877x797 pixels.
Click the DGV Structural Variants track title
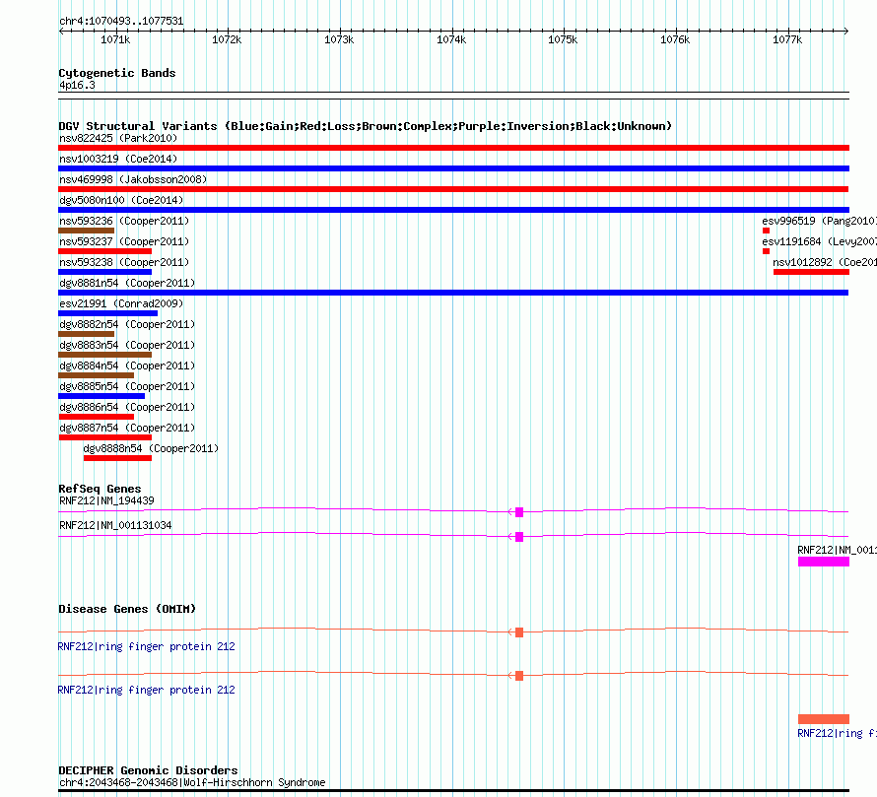pos(365,126)
